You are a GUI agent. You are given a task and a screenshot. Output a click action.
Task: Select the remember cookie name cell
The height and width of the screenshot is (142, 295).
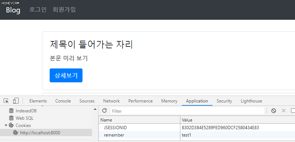pyautogui.click(x=139, y=135)
